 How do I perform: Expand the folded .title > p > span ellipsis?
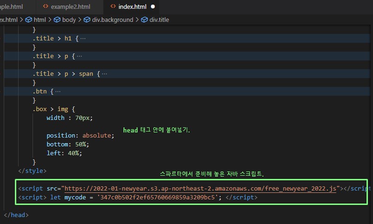tap(104, 74)
